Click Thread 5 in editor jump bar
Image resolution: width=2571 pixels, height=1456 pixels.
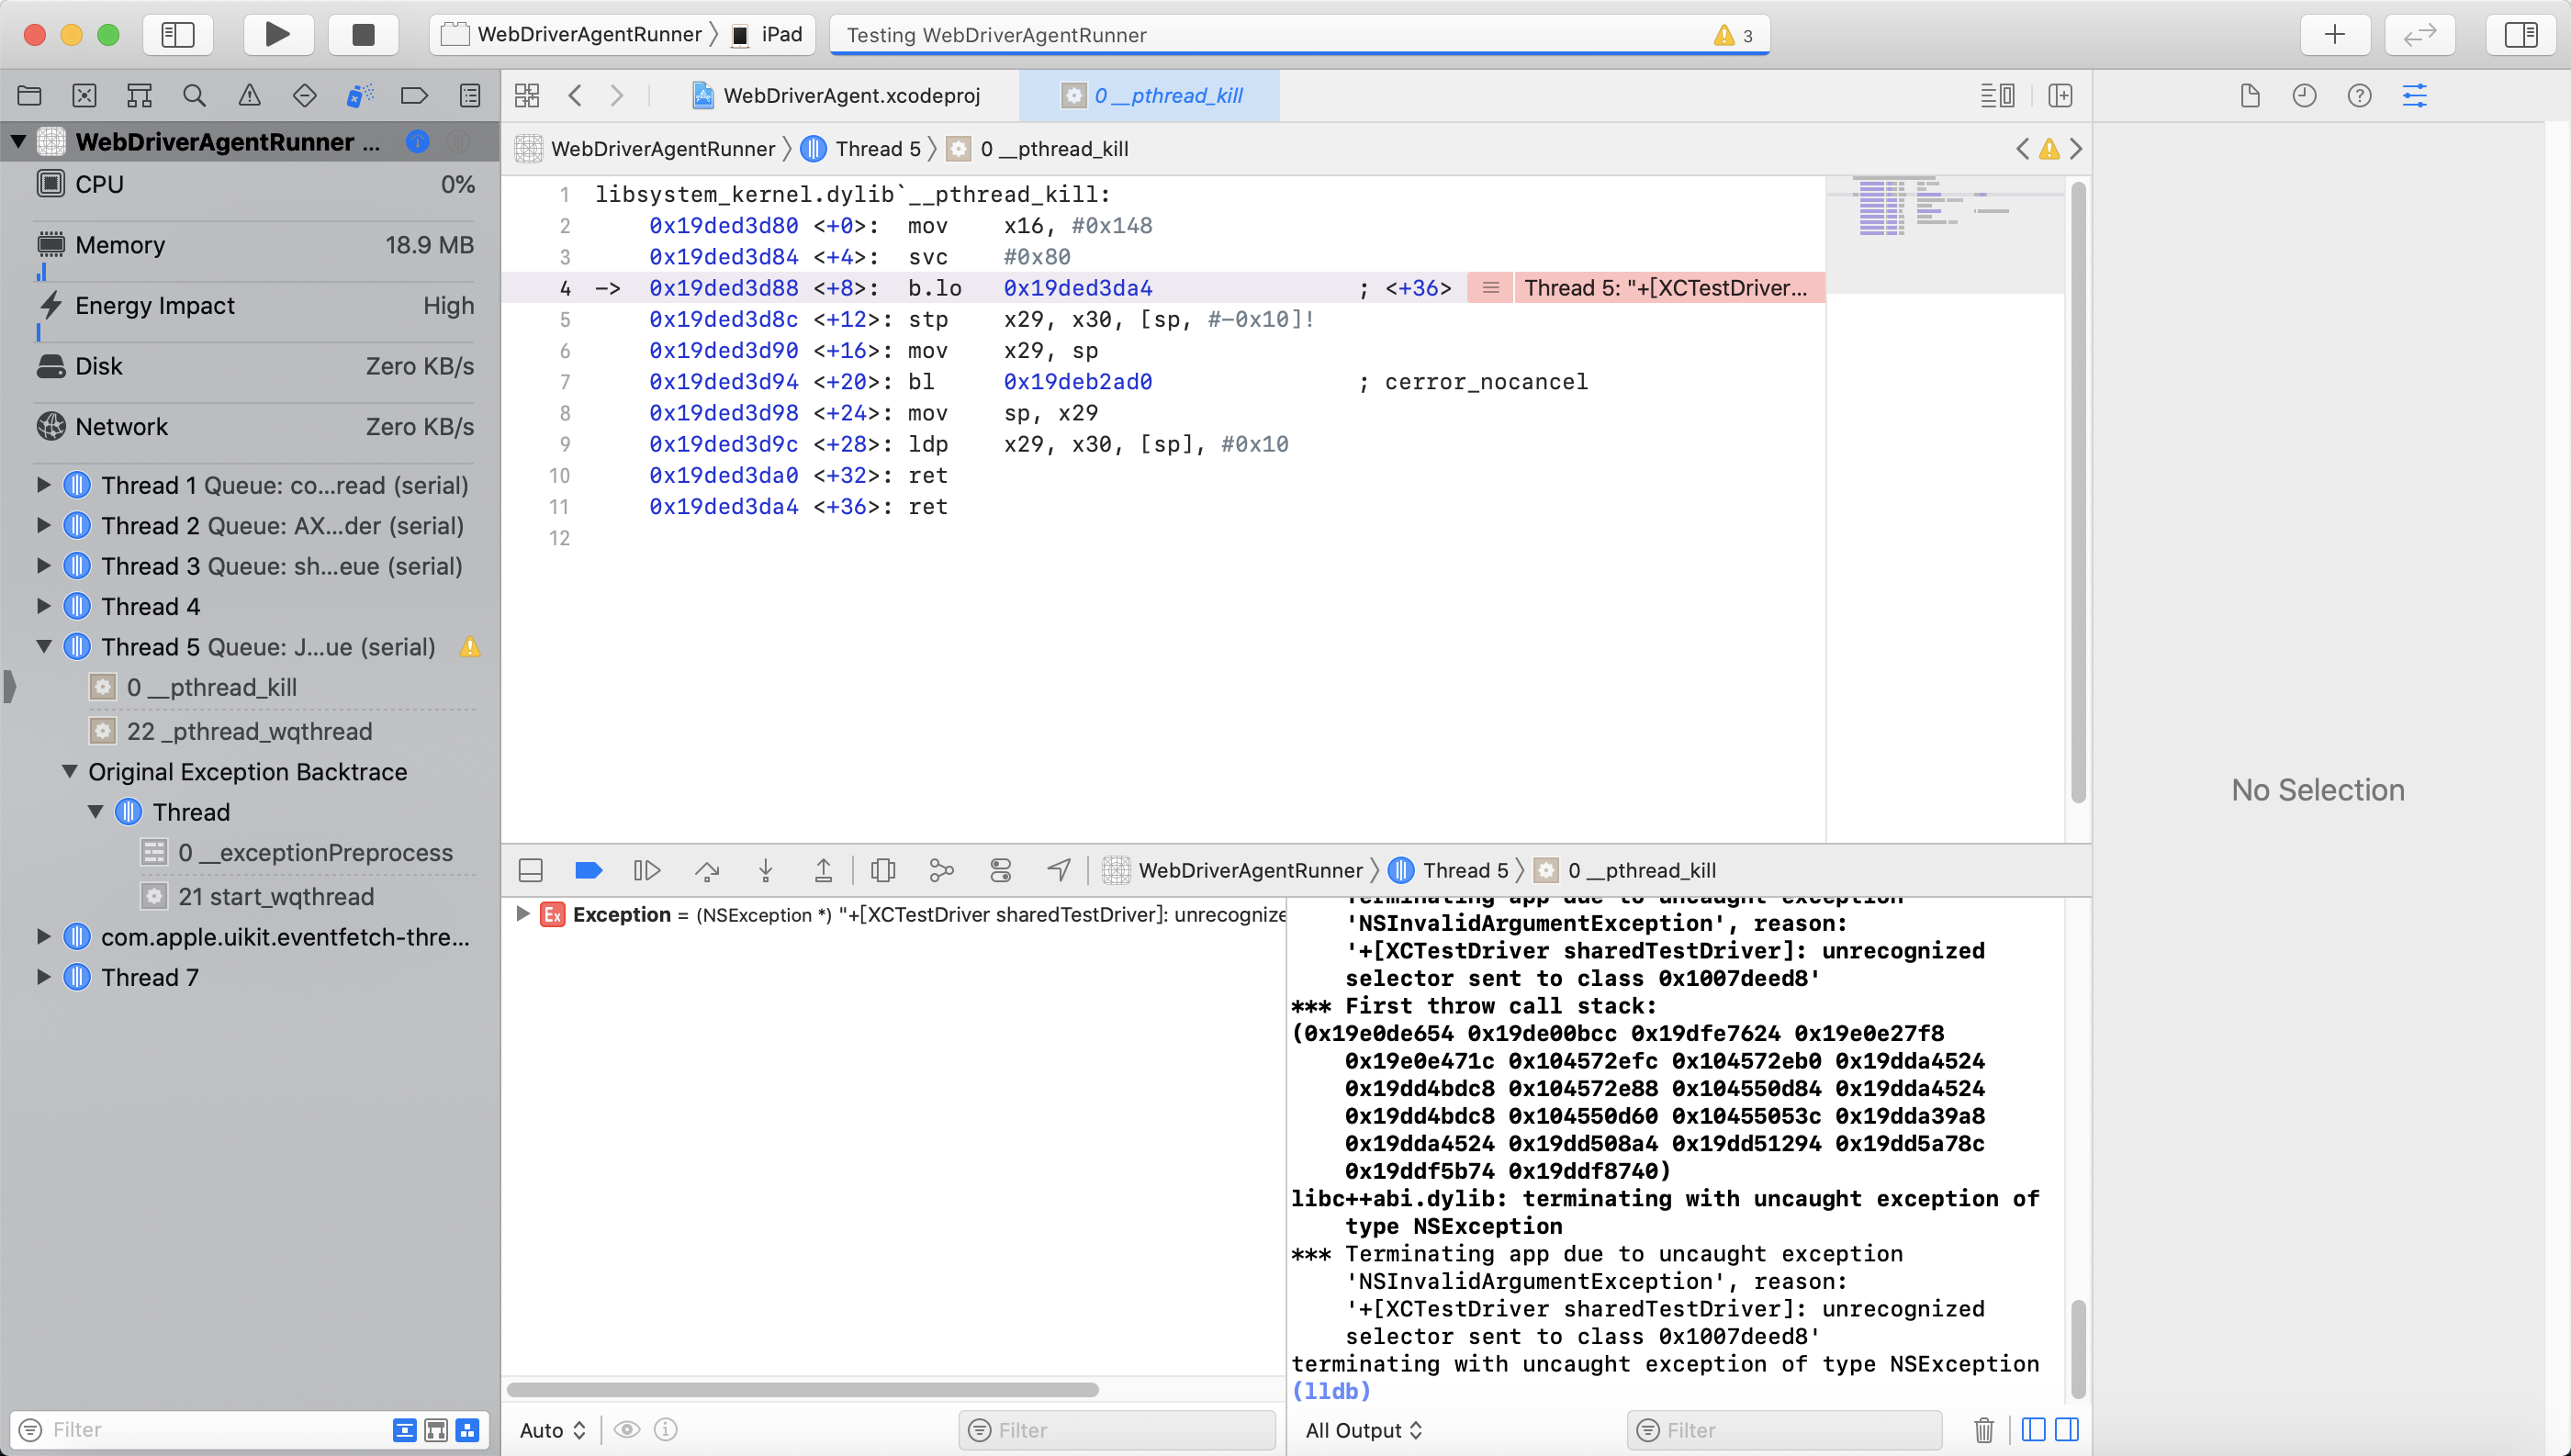863,149
